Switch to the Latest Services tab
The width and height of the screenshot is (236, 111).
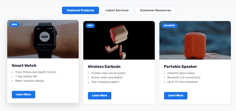coord(117,10)
